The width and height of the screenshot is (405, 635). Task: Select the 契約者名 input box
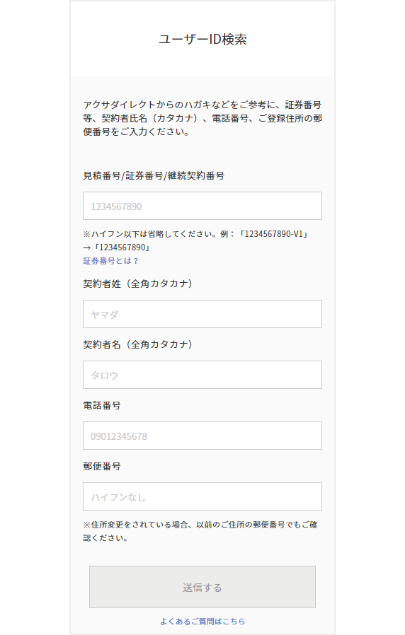(x=202, y=375)
